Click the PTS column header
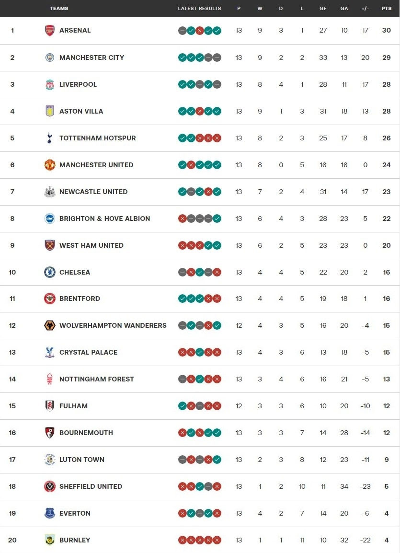 pos(386,9)
